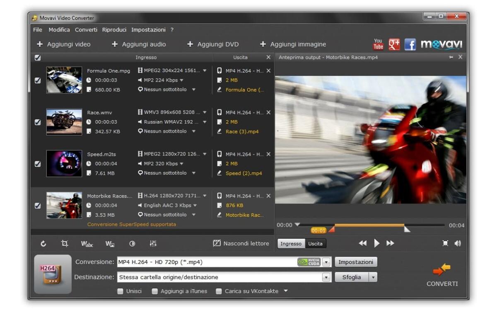This screenshot has height=312, width=497.
Task: Check Aggiungi a iTunes
Action: coord(155,291)
